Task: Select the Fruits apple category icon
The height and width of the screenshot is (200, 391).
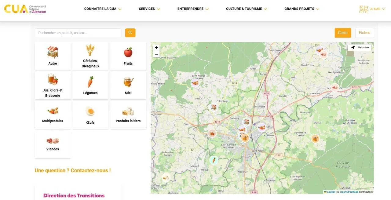Action: 128,53
